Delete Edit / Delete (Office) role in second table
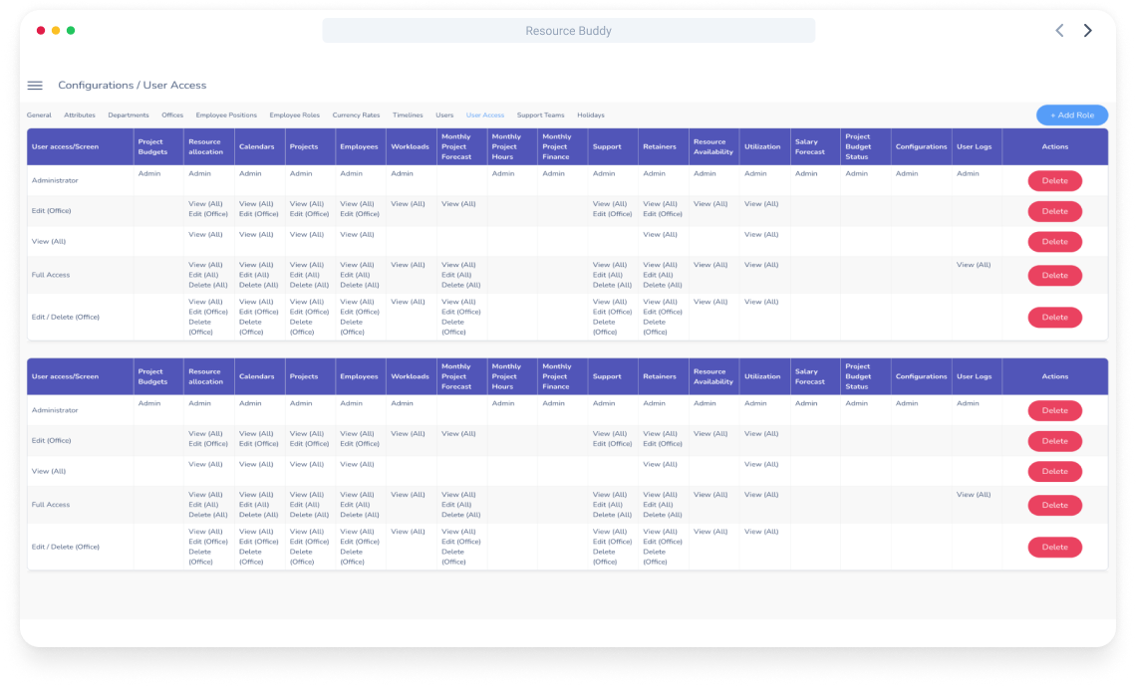Viewport: 1136px width, 687px height. [1054, 547]
